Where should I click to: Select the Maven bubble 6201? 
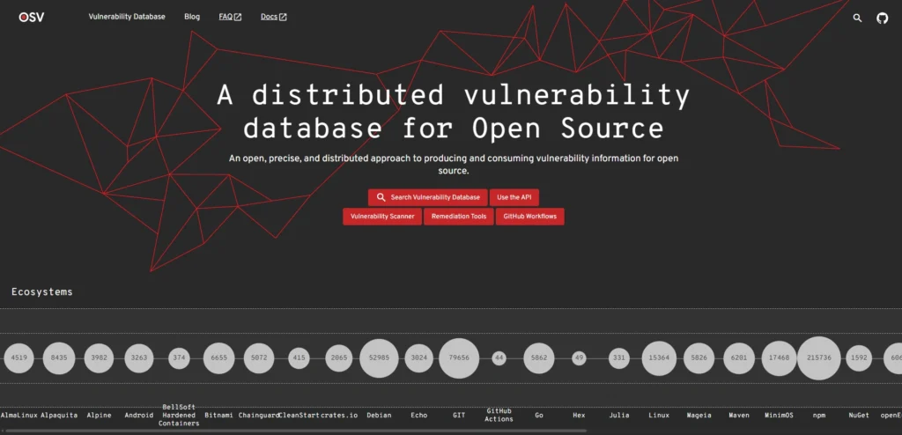click(x=739, y=358)
